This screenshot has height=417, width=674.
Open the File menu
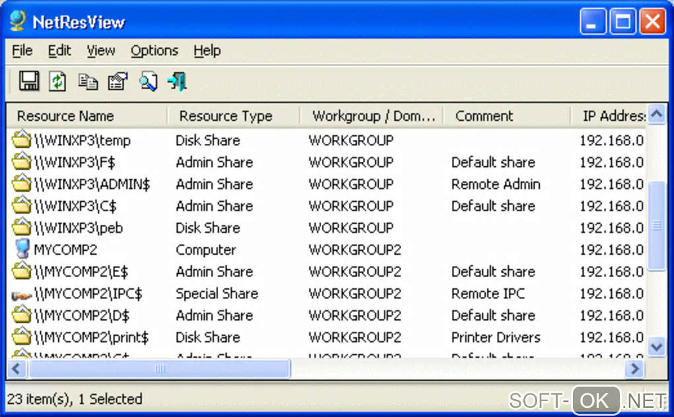pyautogui.click(x=22, y=51)
